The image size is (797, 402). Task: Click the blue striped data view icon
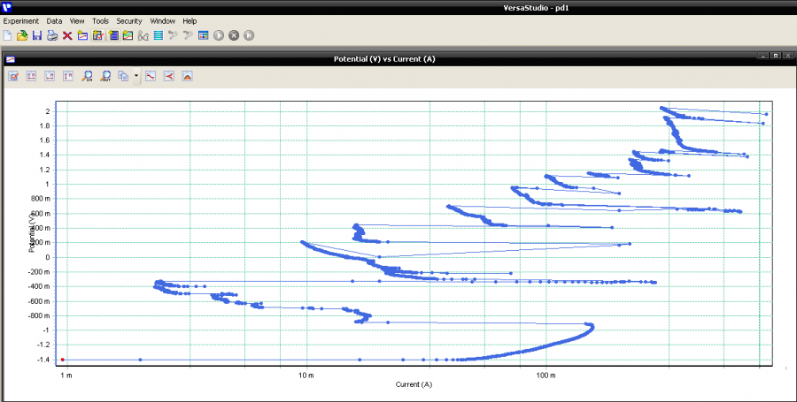click(159, 35)
